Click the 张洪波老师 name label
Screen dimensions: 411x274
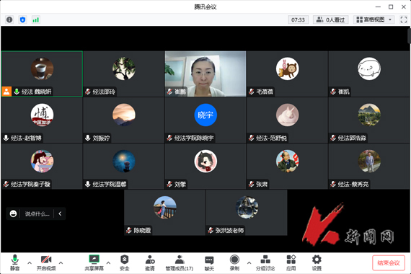pyautogui.click(x=229, y=230)
